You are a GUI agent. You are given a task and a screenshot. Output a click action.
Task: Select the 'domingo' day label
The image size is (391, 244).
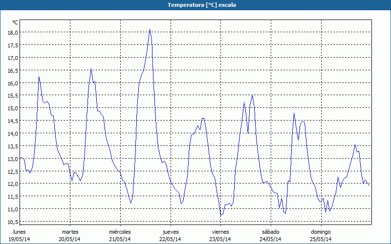321,232
